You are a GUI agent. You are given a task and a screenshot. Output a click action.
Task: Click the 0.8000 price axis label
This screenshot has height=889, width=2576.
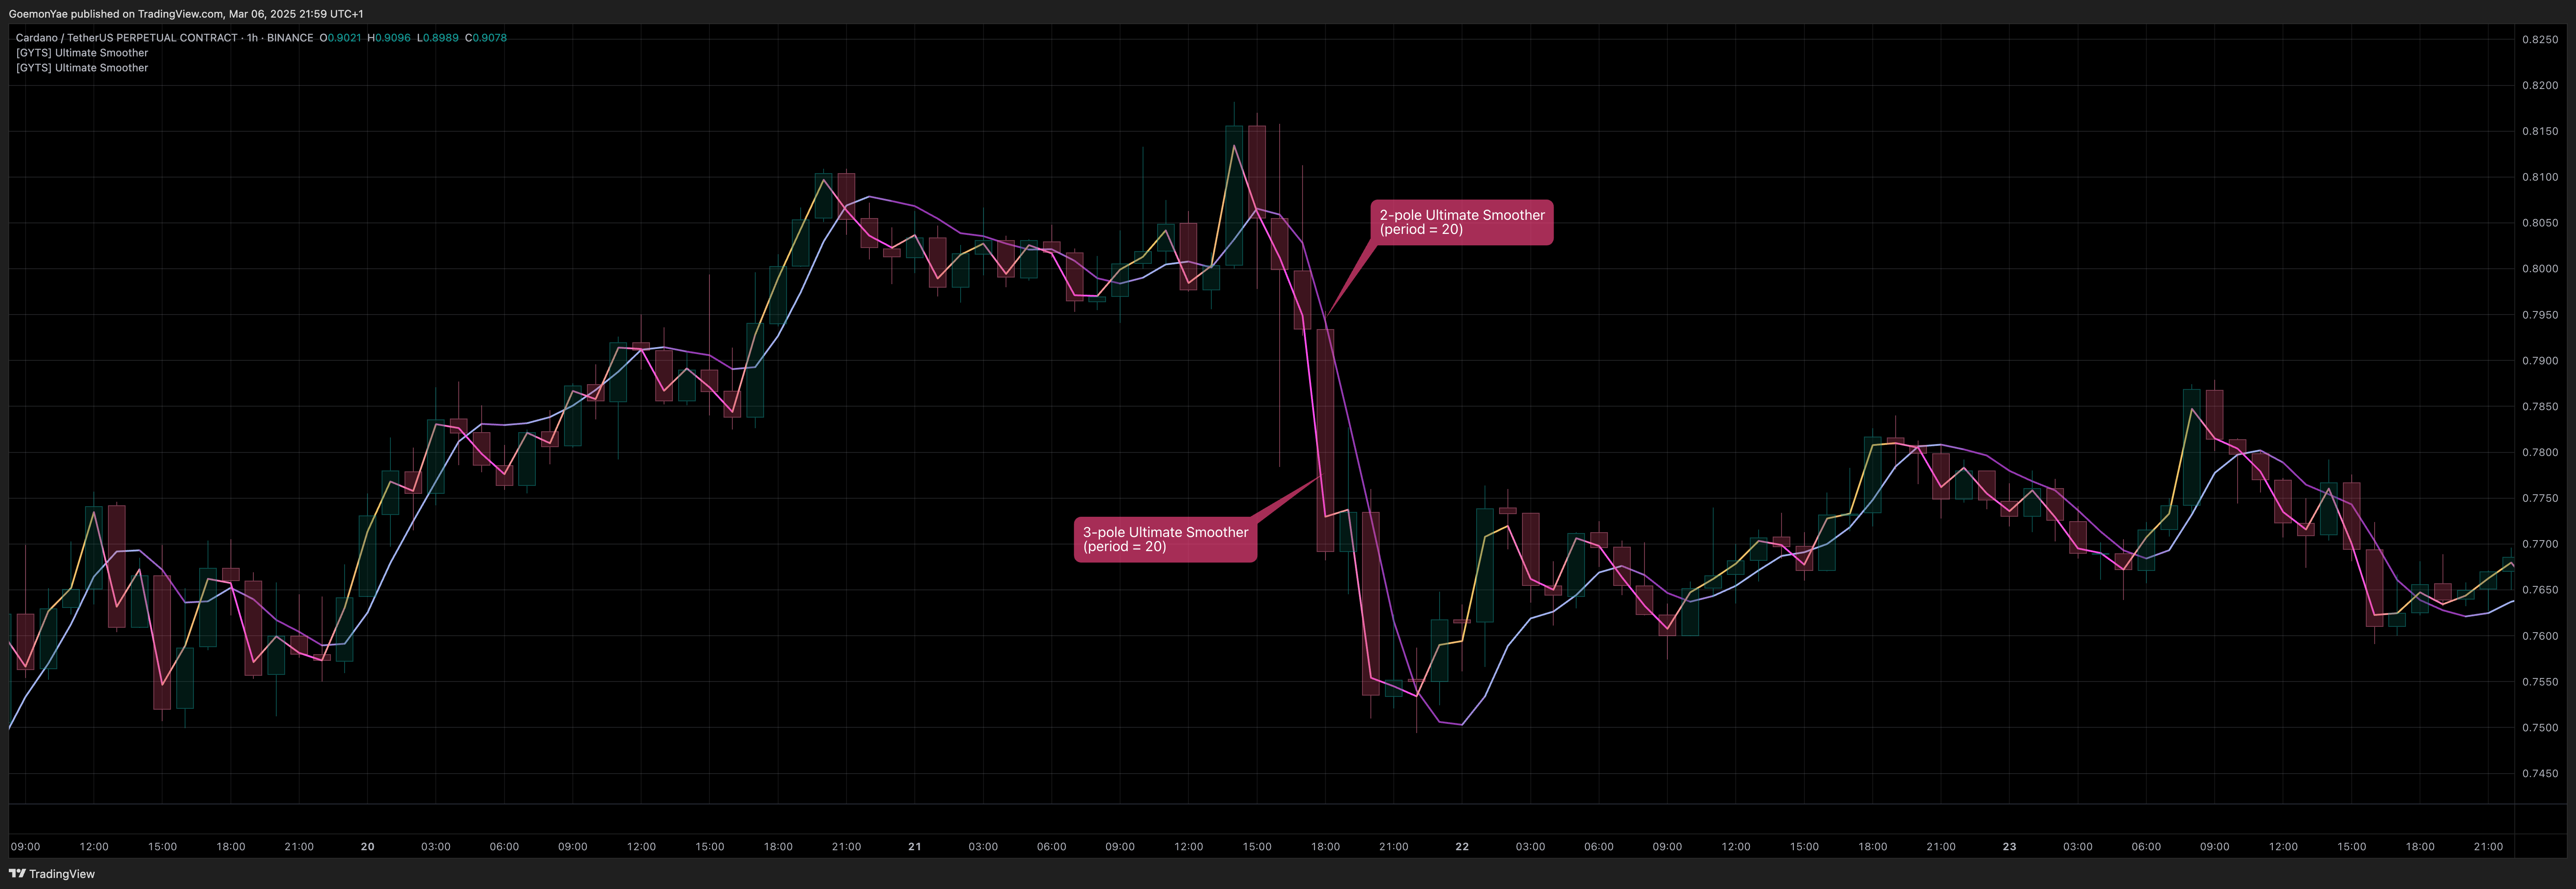[x=2540, y=269]
